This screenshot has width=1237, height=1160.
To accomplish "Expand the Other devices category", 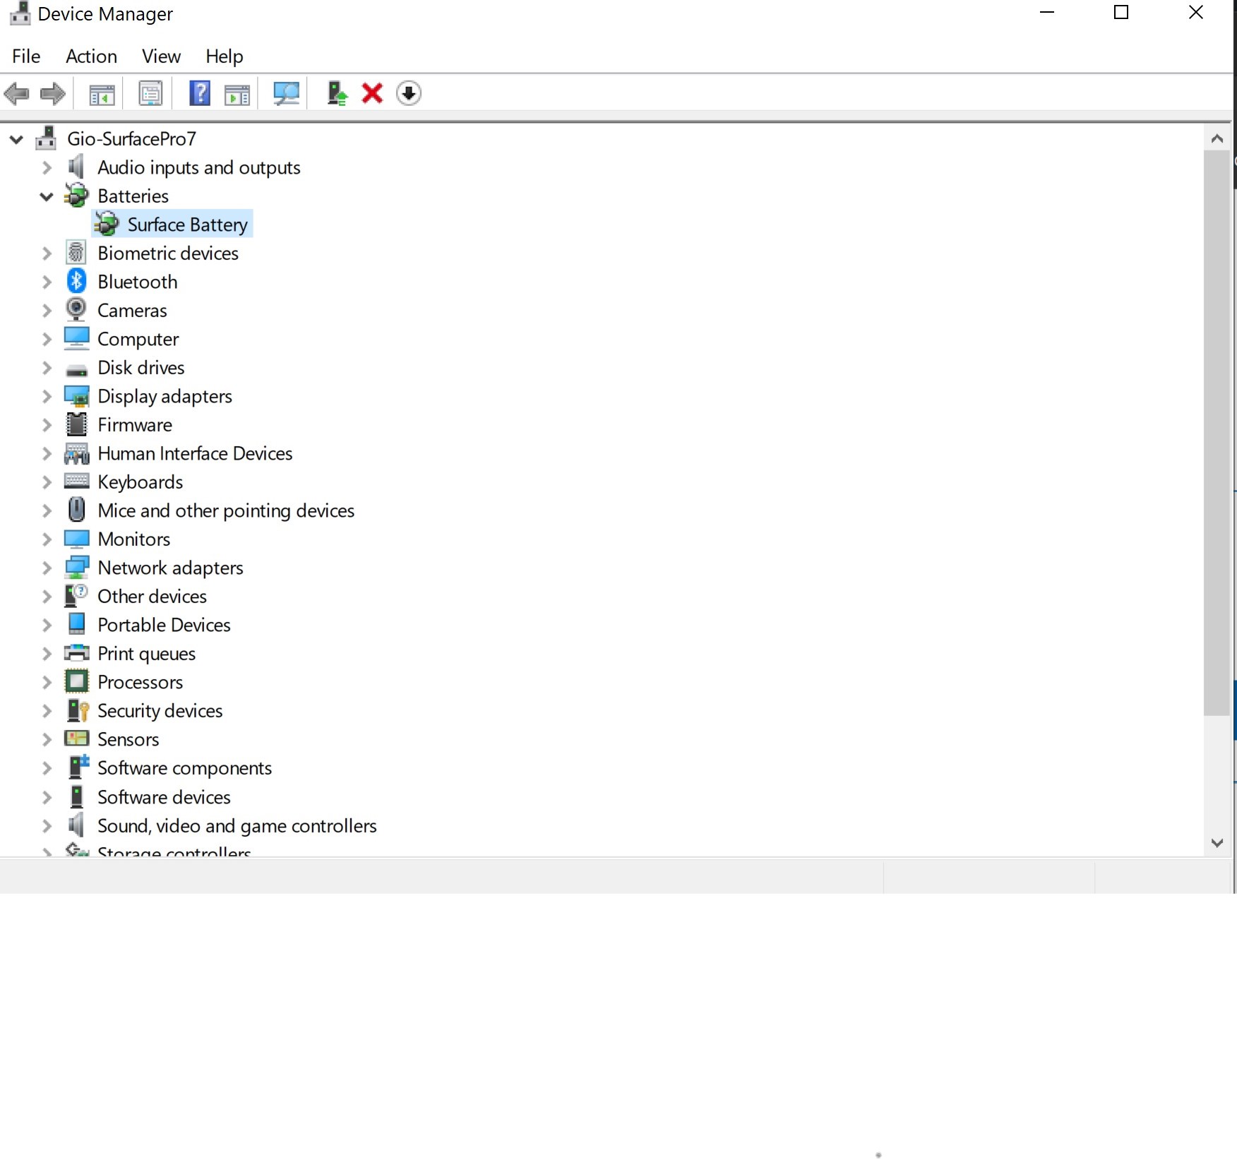I will coord(47,597).
